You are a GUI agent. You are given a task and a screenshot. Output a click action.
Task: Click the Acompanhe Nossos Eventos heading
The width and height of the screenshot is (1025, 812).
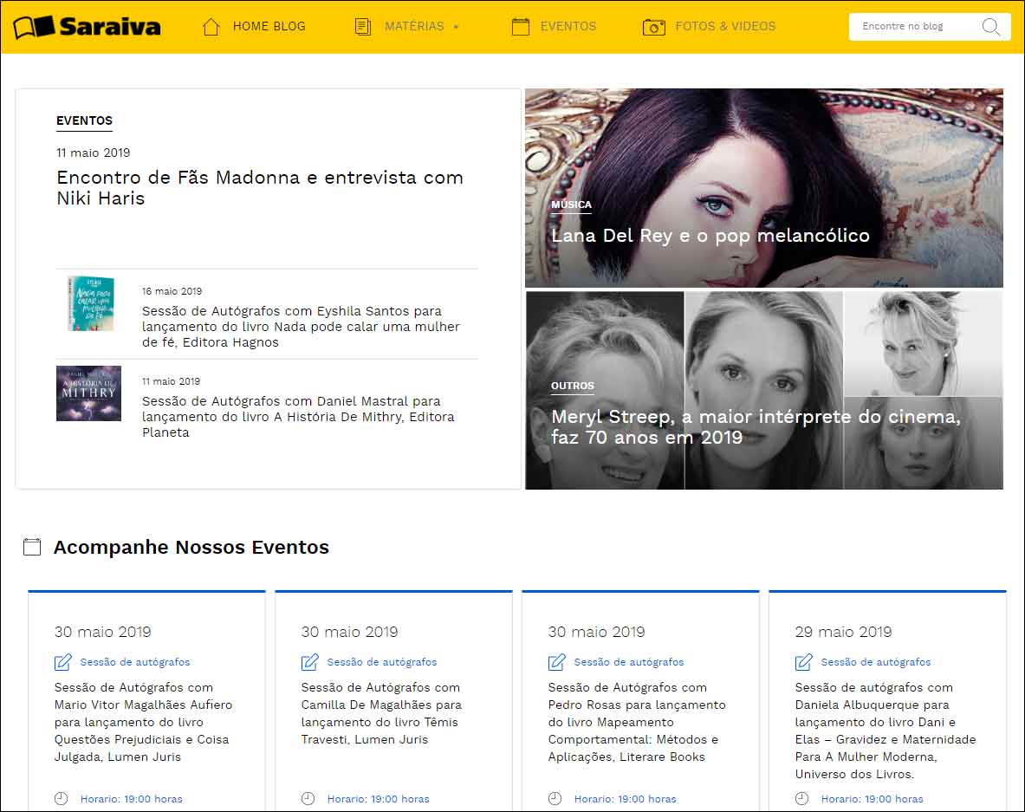coord(191,547)
